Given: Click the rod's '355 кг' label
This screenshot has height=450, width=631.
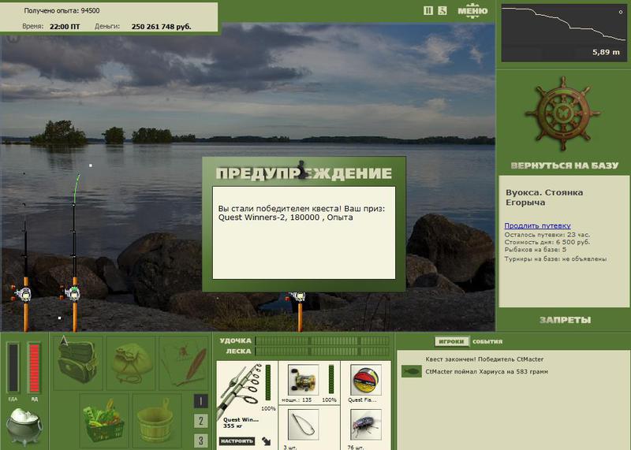Looking at the screenshot, I should pos(234,426).
